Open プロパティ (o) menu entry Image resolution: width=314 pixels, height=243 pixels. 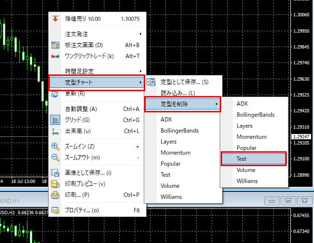97,210
